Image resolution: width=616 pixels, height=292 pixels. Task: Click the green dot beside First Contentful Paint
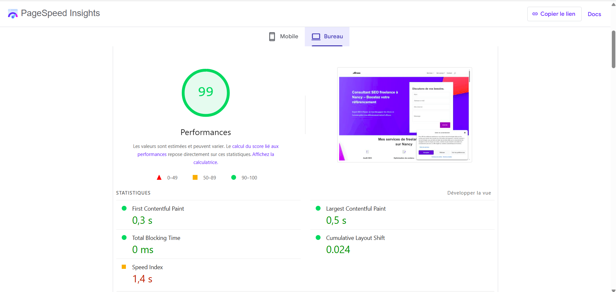(x=124, y=208)
